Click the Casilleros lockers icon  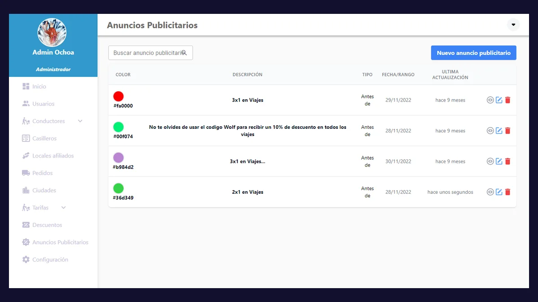tap(26, 138)
